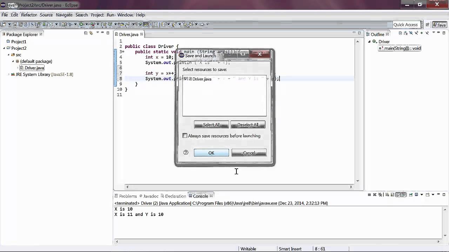Collapse the (default package) node
Image resolution: width=449 pixels, height=252 pixels.
(13, 61)
